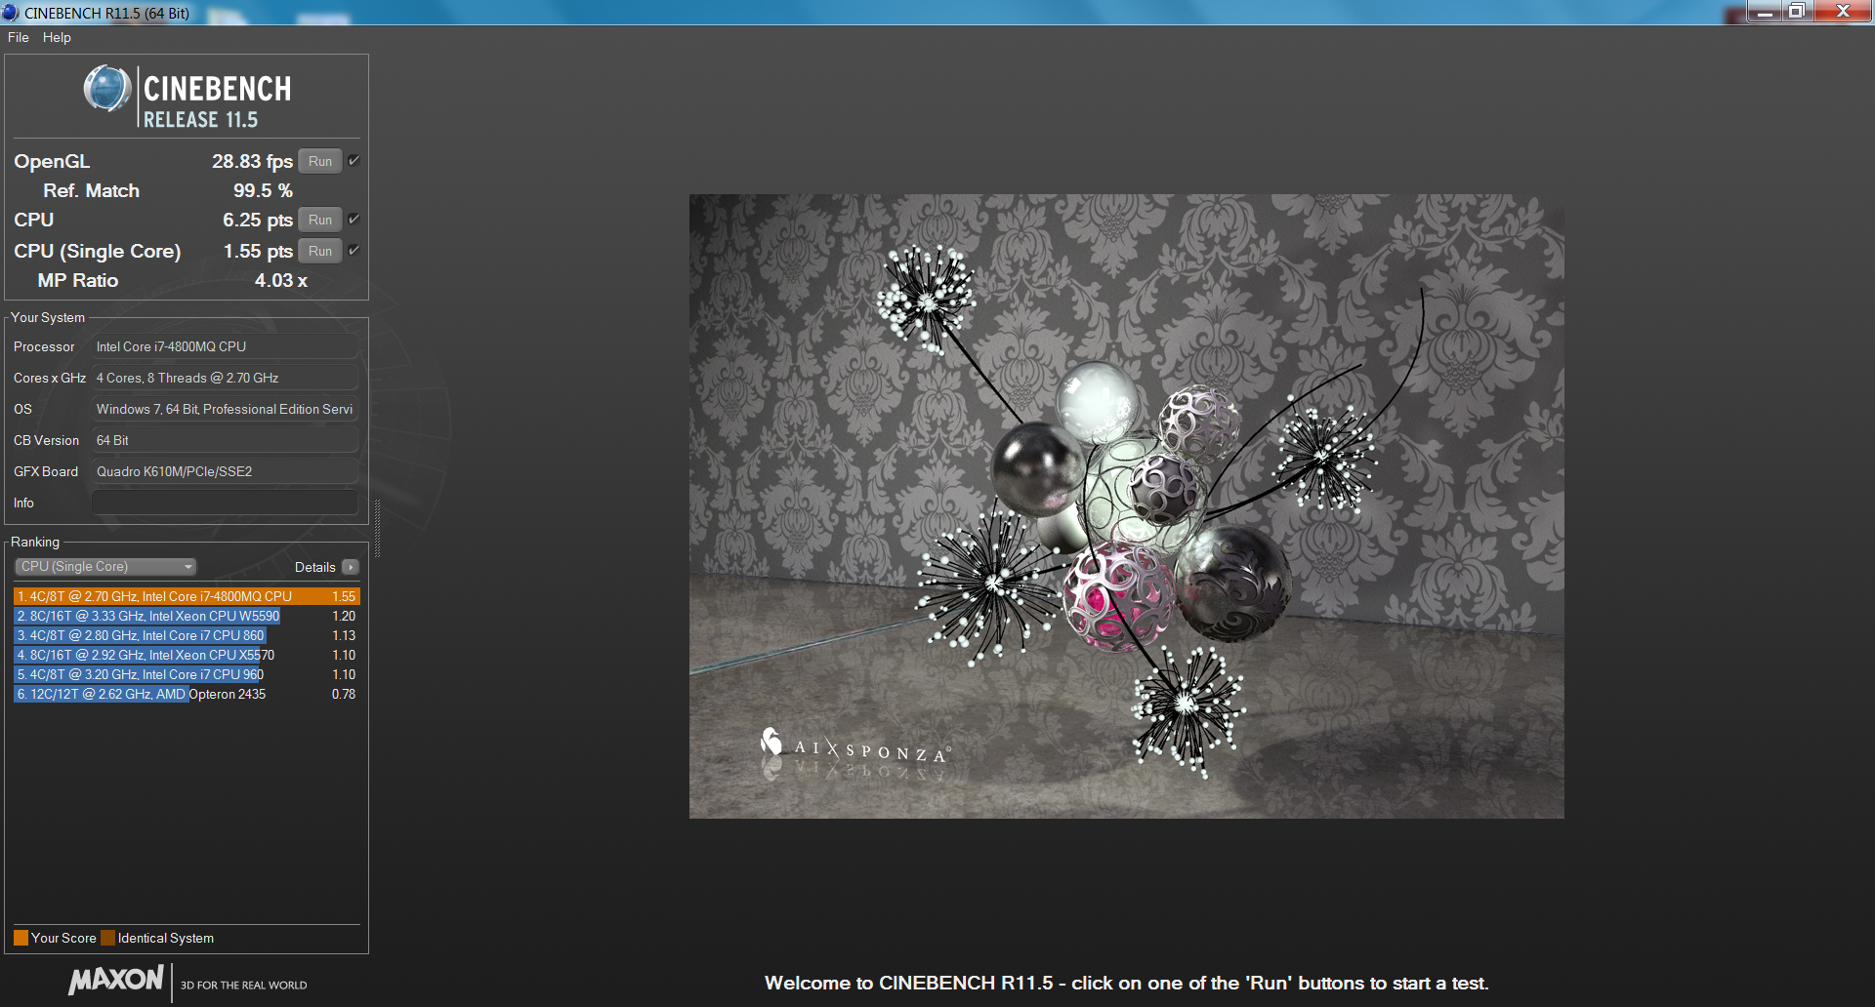
Task: Click the rendered spheres scene image
Action: (x=1126, y=505)
